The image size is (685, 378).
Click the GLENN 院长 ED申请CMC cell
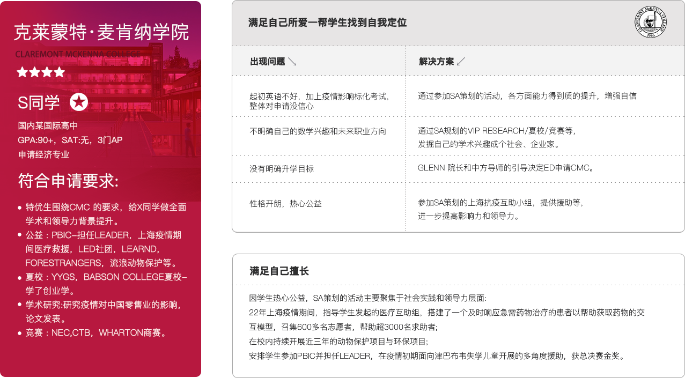pyautogui.click(x=507, y=168)
